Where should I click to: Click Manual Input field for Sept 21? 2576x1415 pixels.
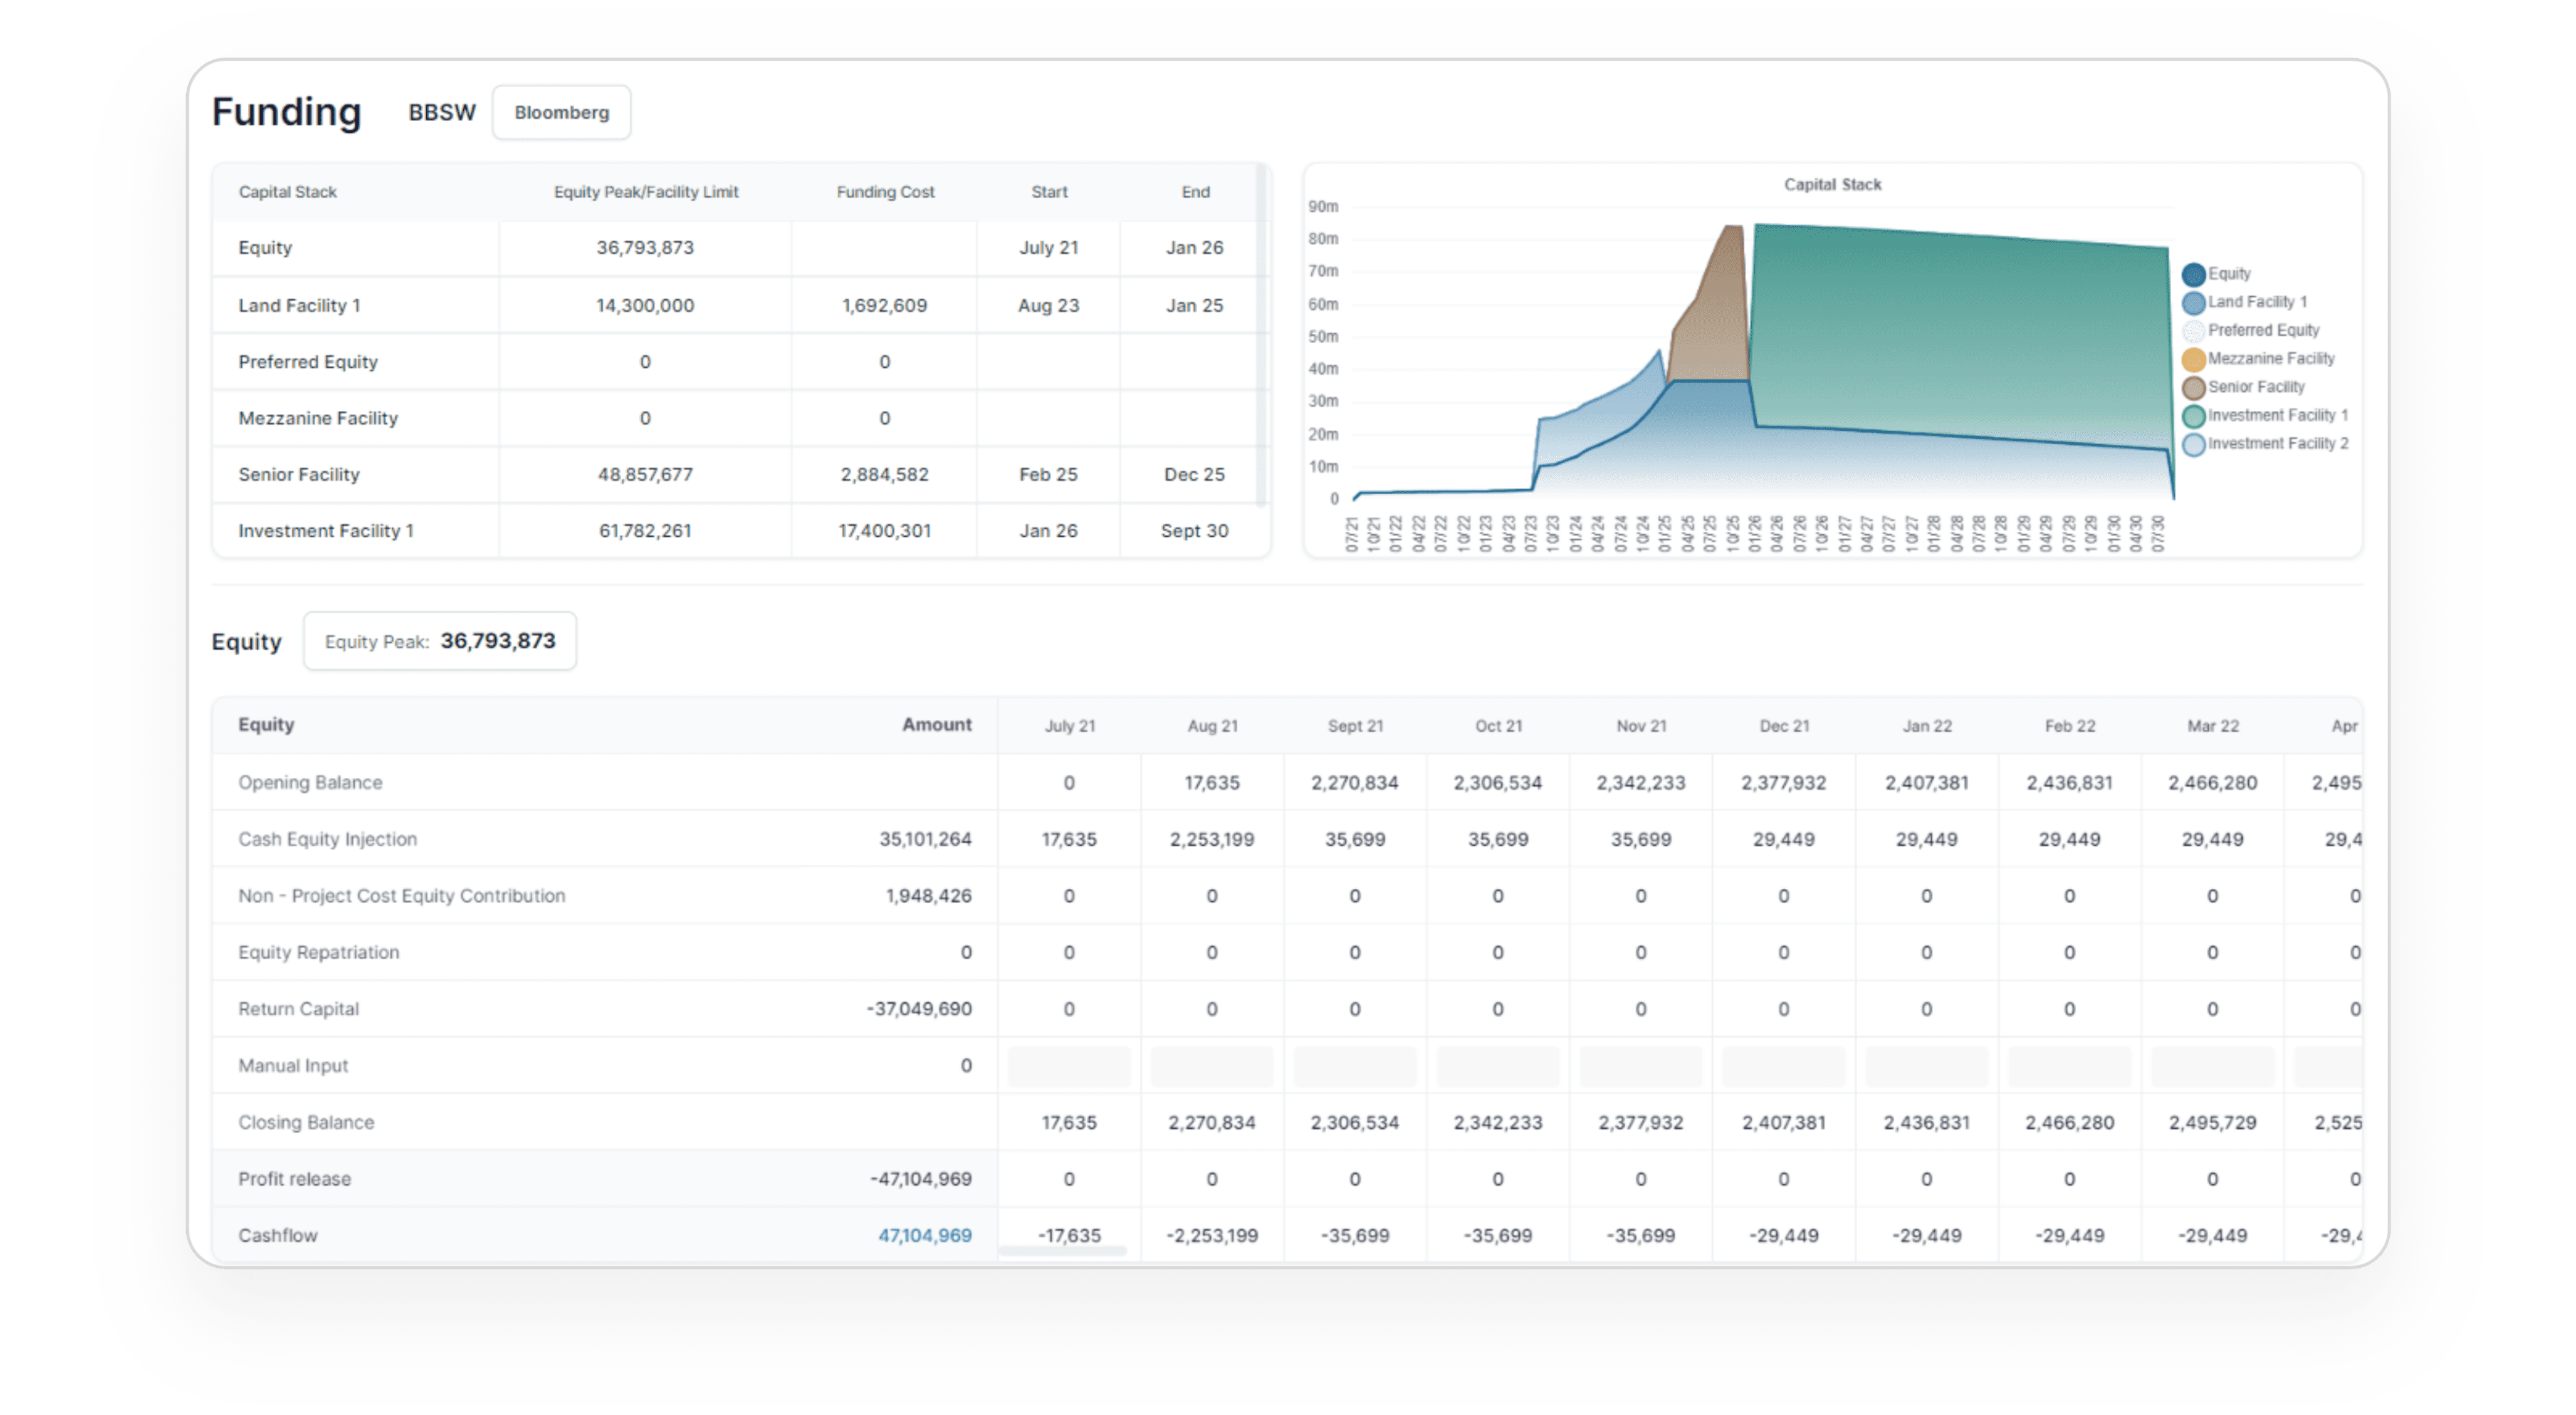click(1355, 1065)
